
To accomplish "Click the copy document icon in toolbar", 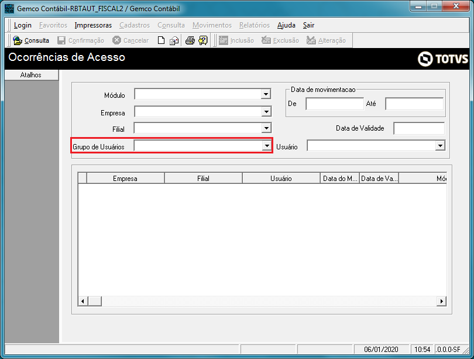I will (174, 40).
